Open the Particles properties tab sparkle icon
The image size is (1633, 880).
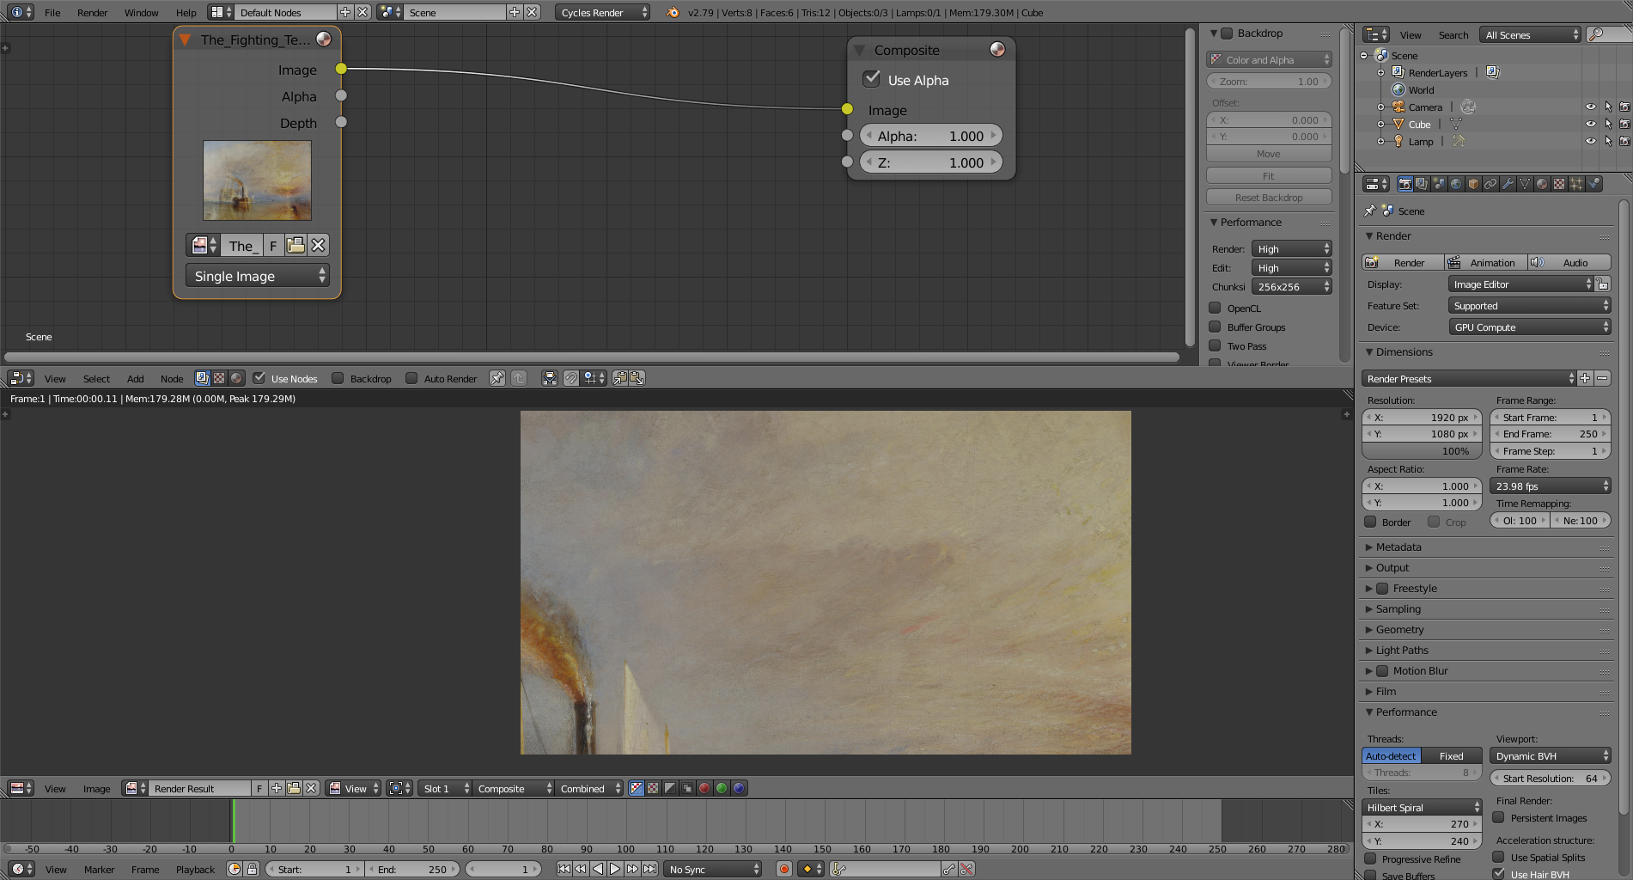pyautogui.click(x=1576, y=184)
